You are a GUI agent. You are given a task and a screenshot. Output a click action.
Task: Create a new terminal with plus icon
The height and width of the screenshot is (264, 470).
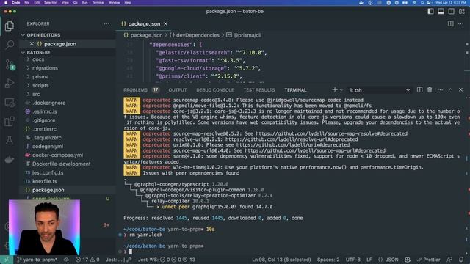pyautogui.click(x=335, y=89)
